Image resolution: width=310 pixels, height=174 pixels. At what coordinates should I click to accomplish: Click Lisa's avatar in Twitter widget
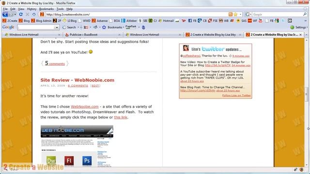[186, 48]
